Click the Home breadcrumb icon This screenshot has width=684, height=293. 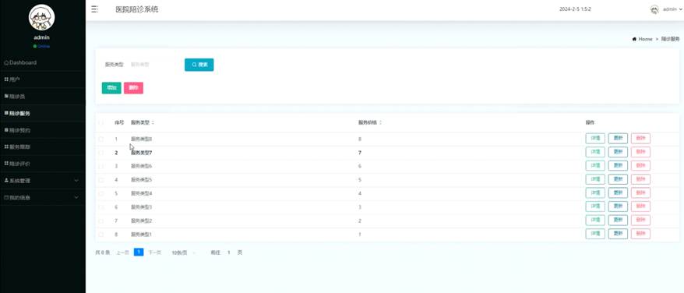tap(634, 39)
